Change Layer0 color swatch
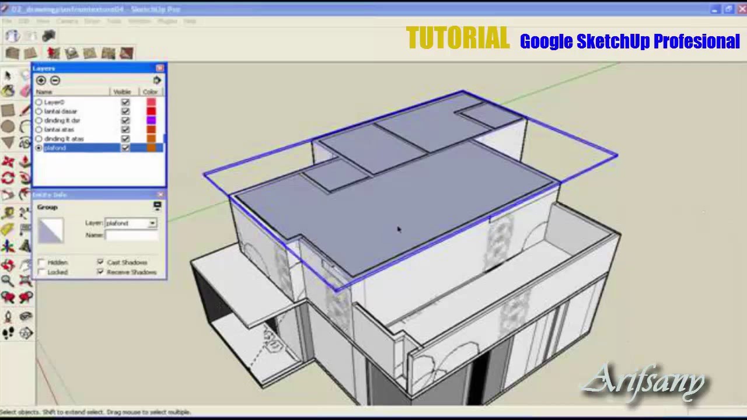This screenshot has width=747, height=420. point(151,102)
